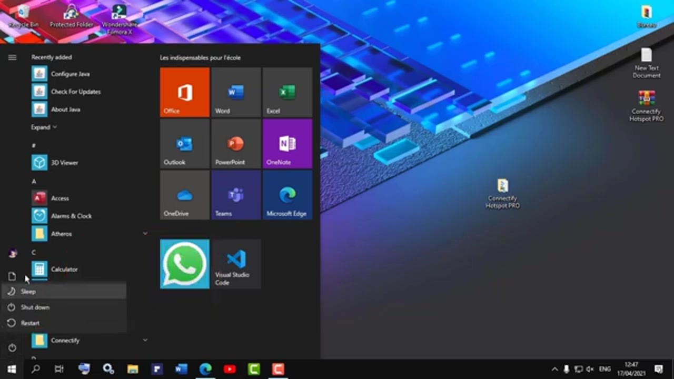Click the microphone tray icon

pos(567,369)
